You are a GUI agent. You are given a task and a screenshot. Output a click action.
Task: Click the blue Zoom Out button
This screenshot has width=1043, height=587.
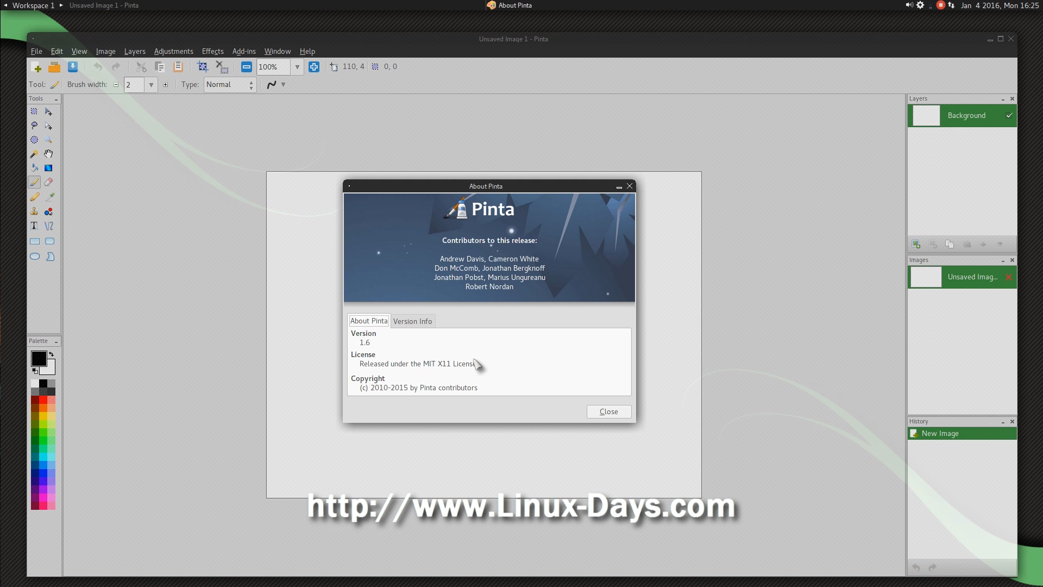(247, 67)
